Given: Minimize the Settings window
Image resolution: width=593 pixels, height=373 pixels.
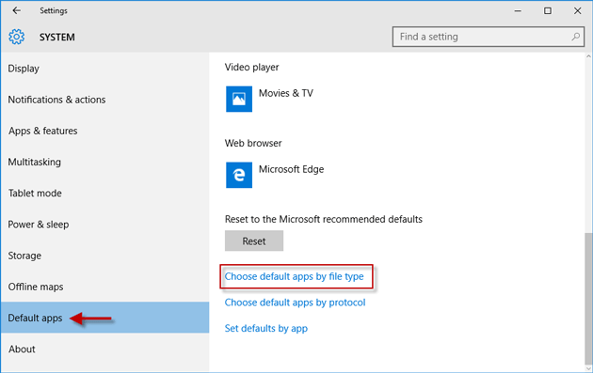Looking at the screenshot, I should coord(518,11).
